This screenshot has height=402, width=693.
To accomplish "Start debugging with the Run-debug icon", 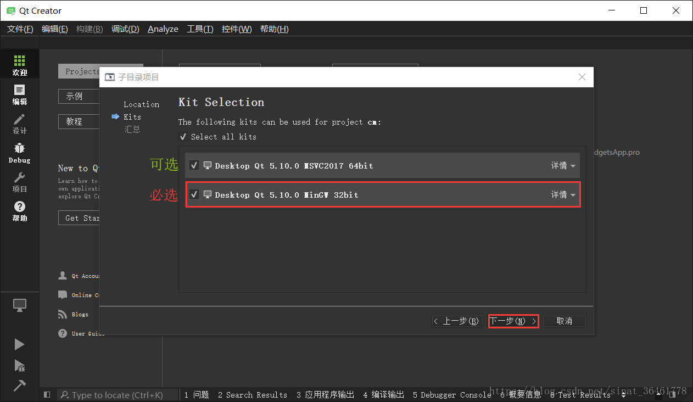I will tap(19, 366).
